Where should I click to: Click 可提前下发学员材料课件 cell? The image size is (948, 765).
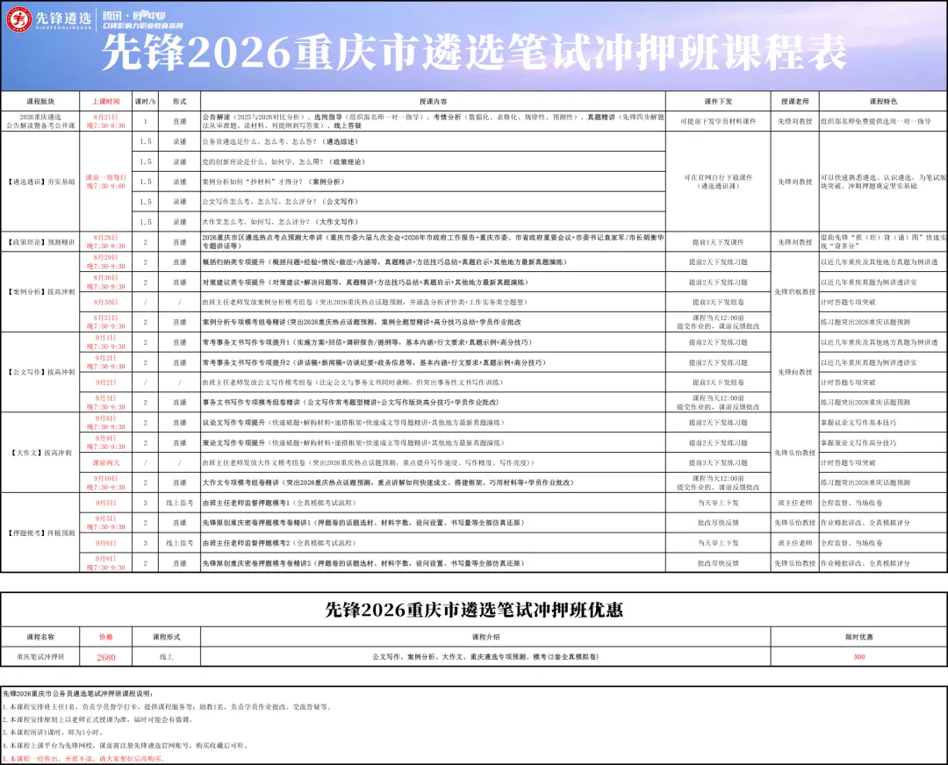click(x=718, y=121)
